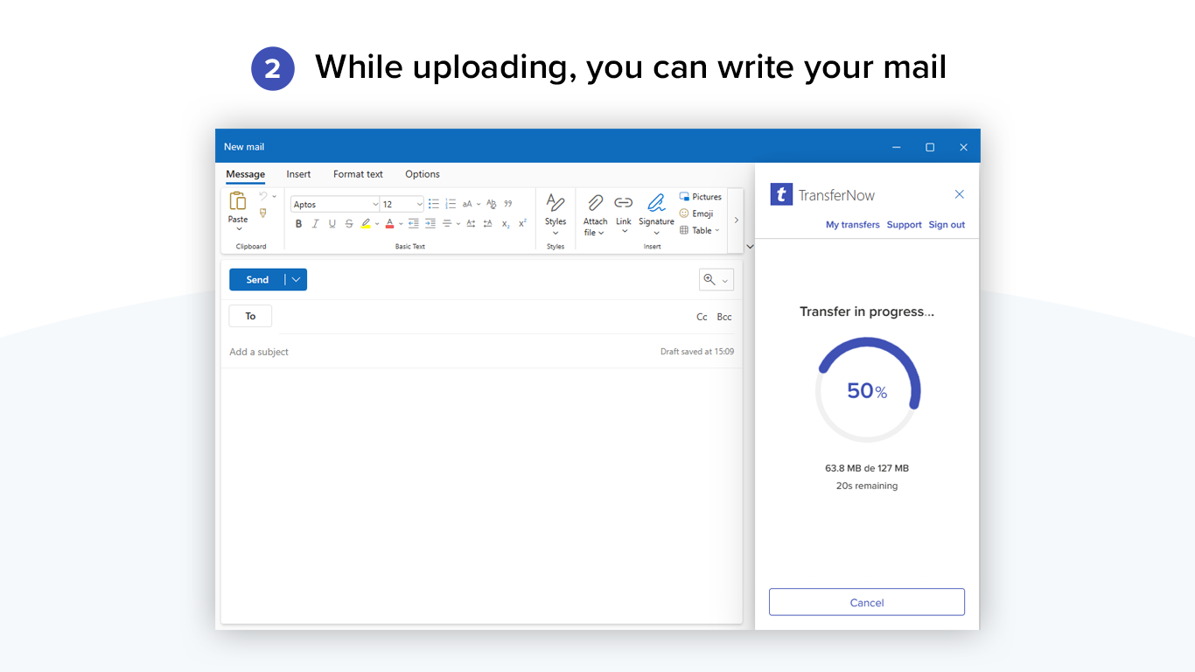Open the font size 12 dropdown
This screenshot has height=672, width=1195.
(x=420, y=205)
